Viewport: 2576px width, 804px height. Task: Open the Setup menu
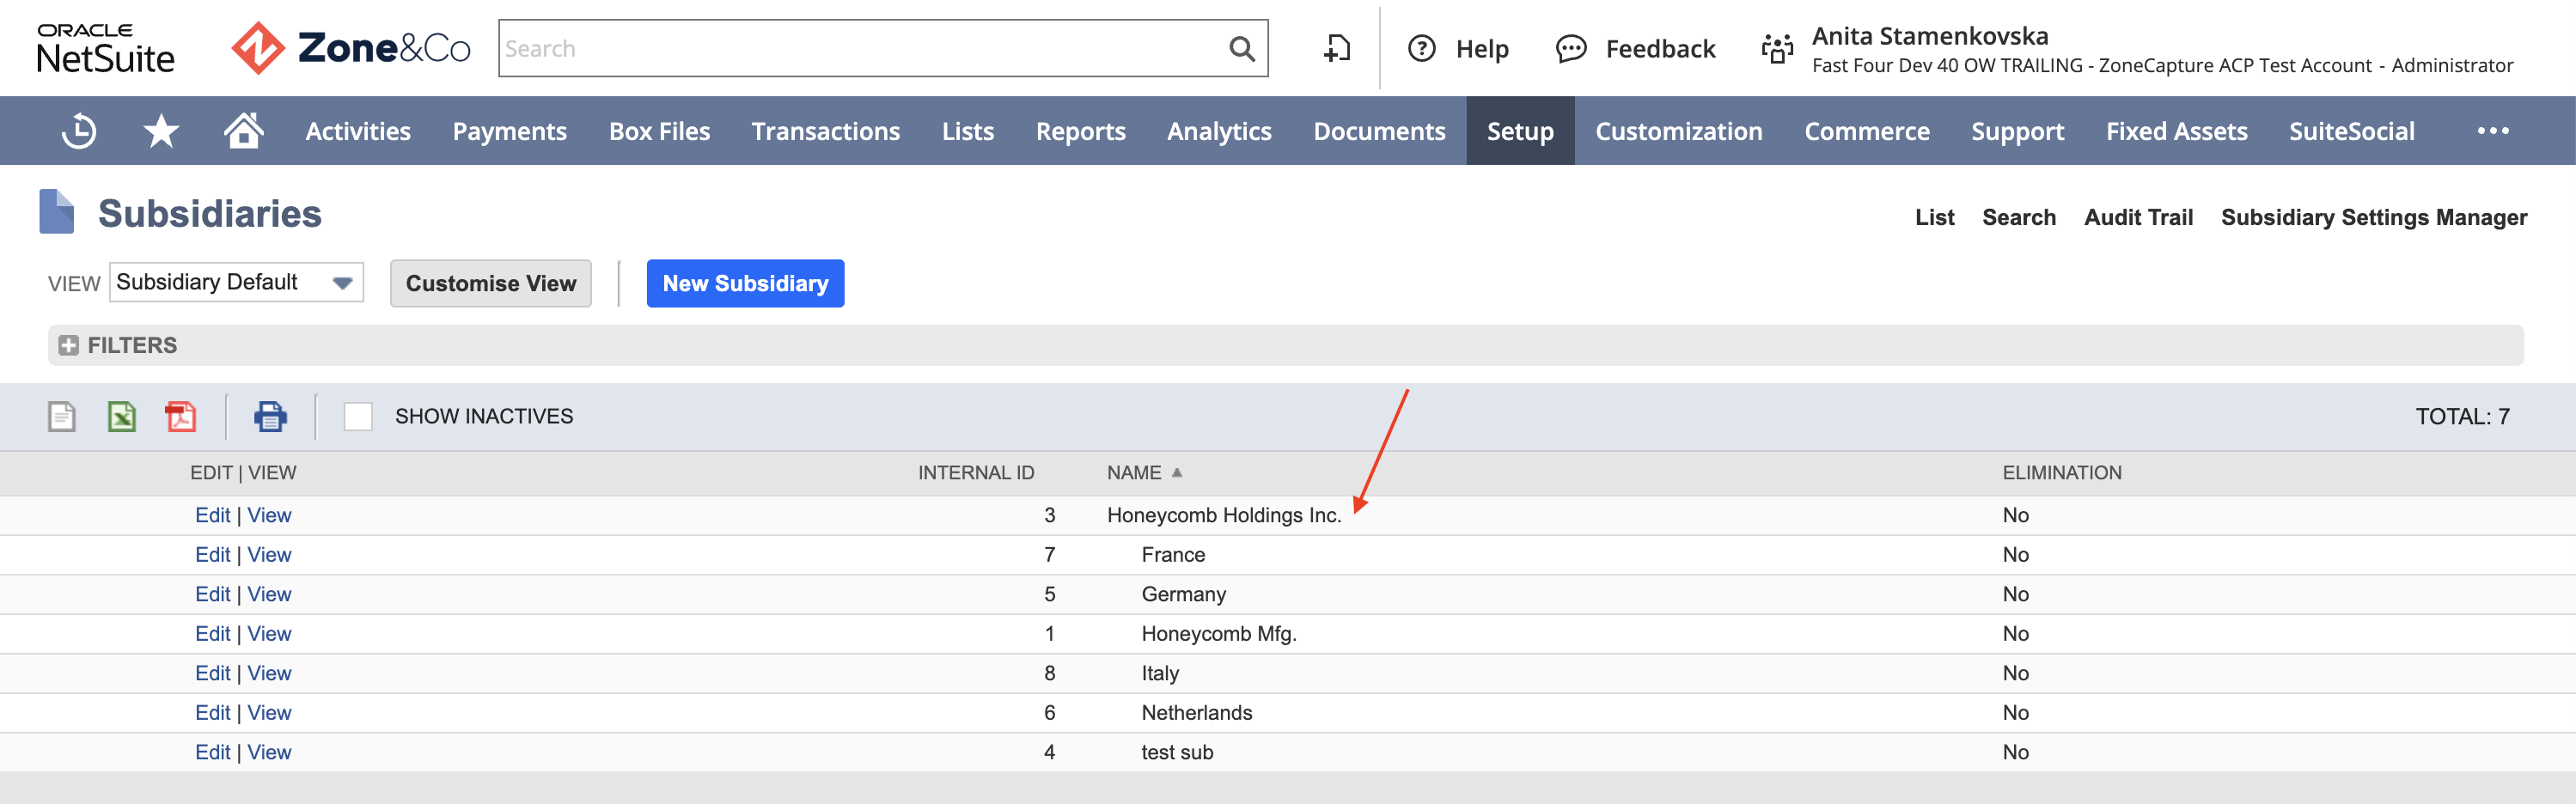[1520, 131]
